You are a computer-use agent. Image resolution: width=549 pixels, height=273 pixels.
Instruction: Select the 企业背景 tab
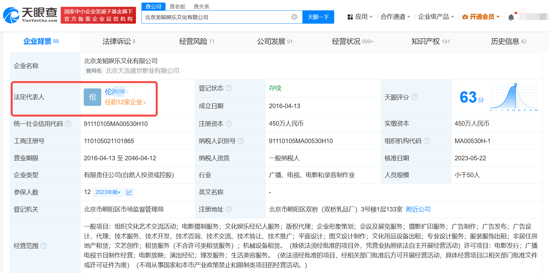[x=41, y=41]
